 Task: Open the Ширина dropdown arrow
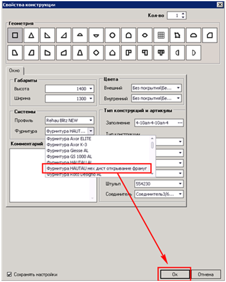[91, 98]
